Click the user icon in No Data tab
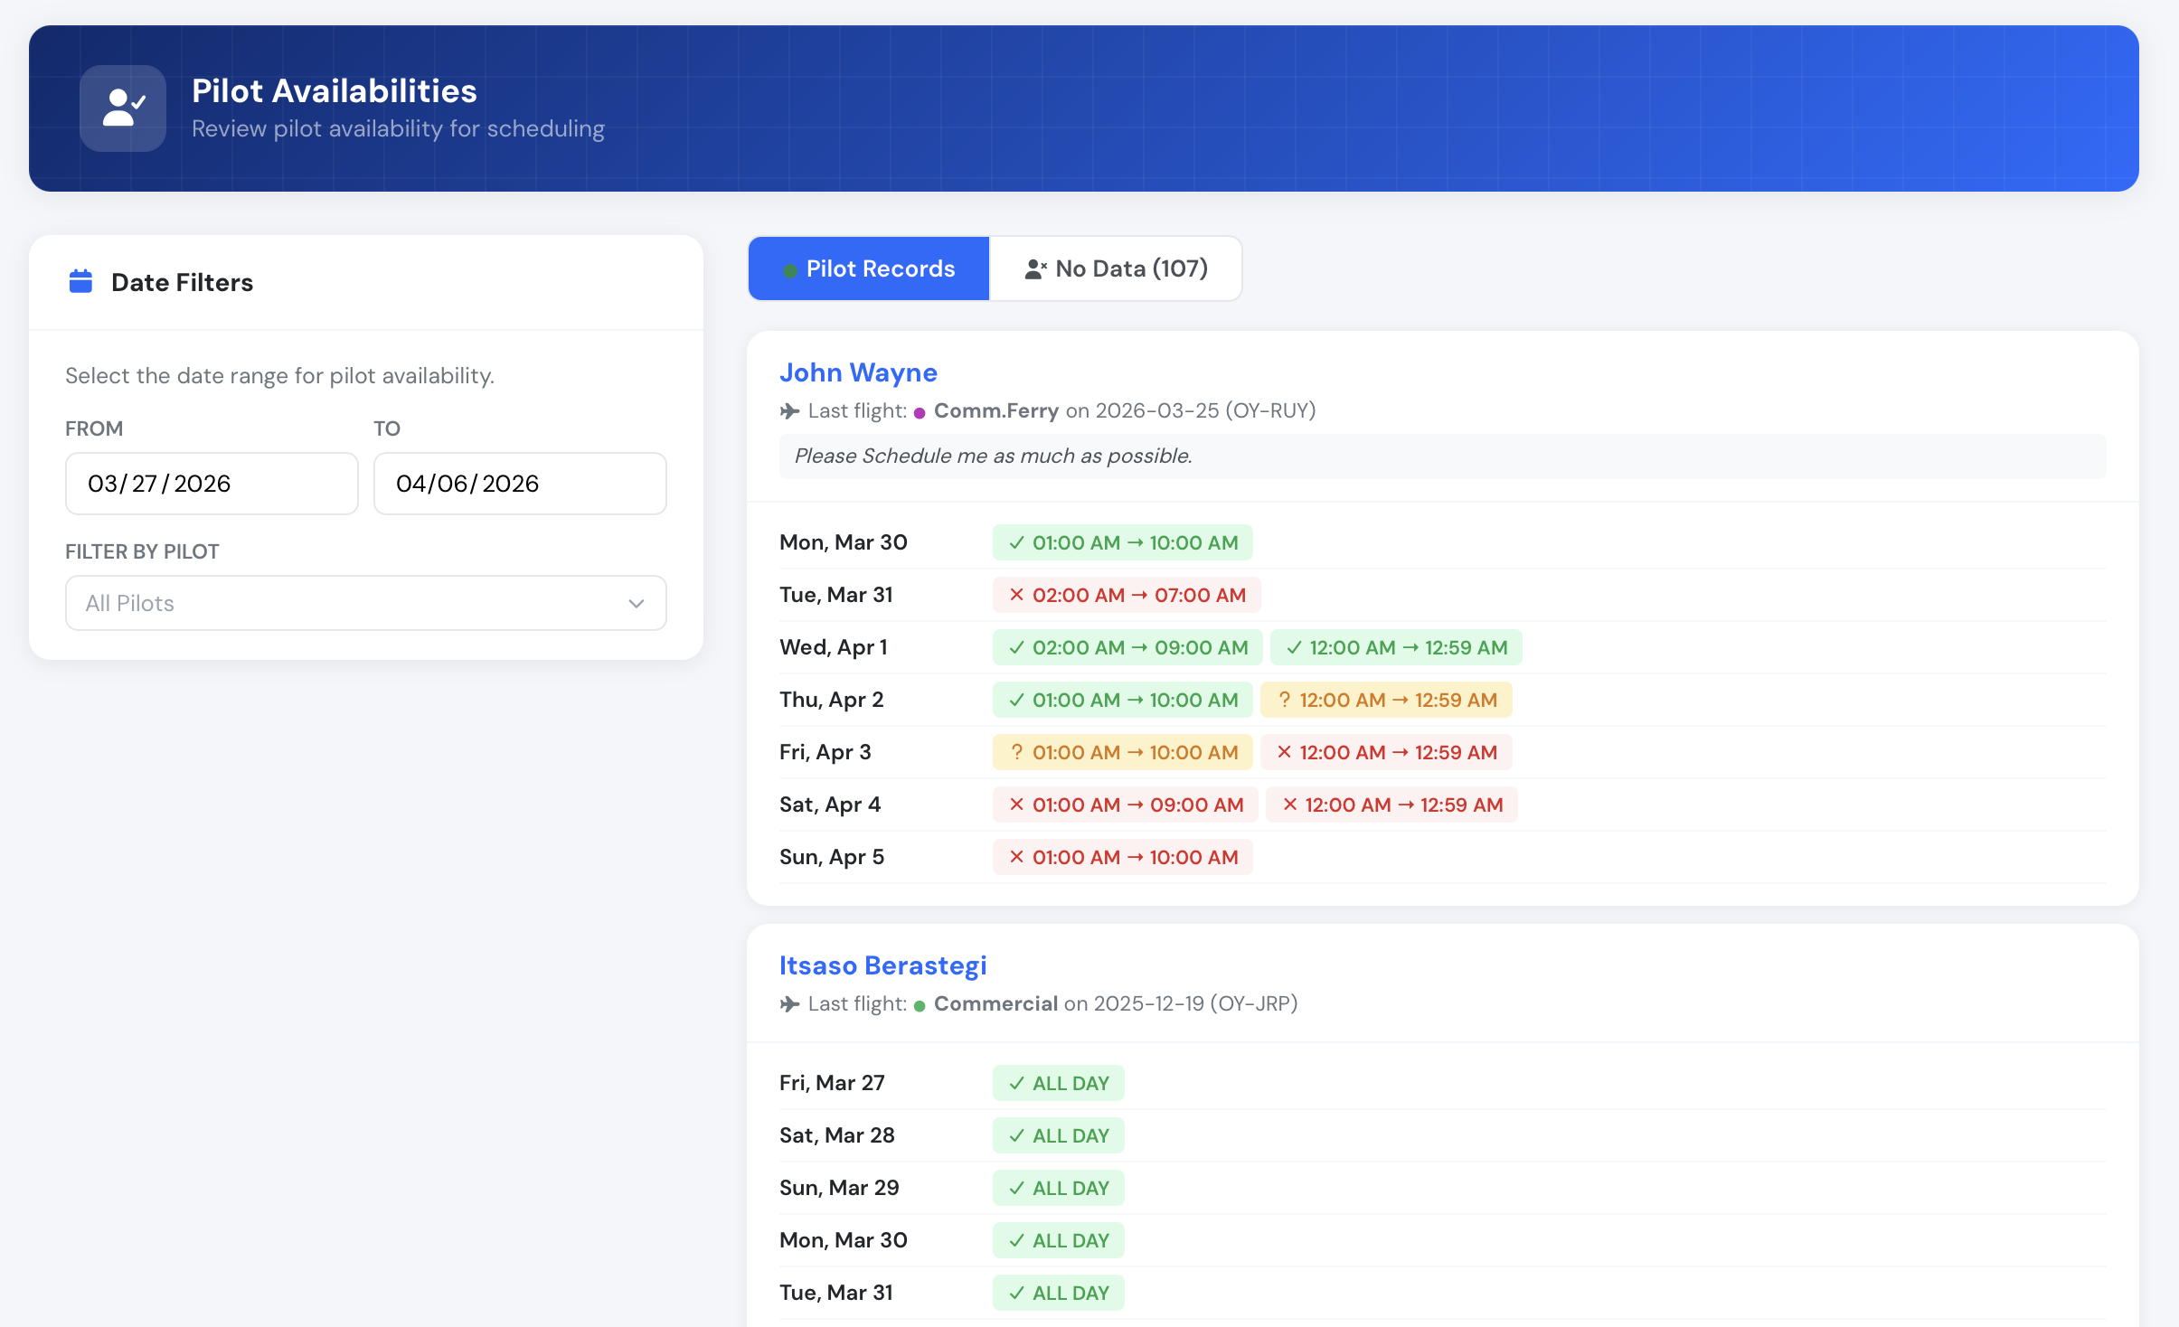This screenshot has width=2179, height=1327. tap(1036, 269)
